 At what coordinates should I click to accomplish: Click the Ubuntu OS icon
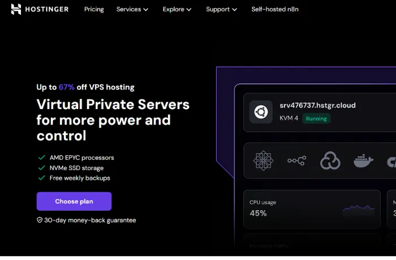(x=261, y=111)
